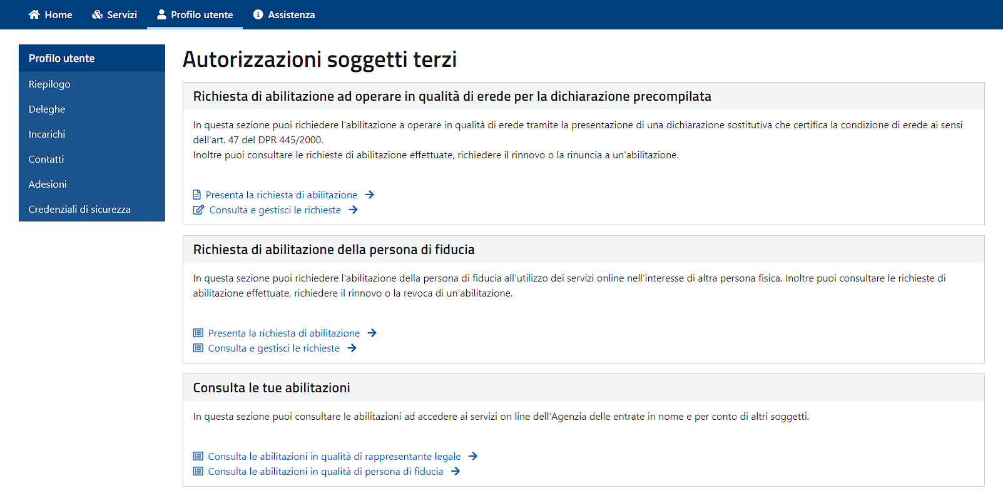
Task: Click arrow after erede Consulta e gestisci le richieste
Action: point(354,210)
